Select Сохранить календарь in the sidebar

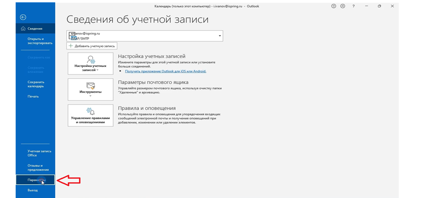(36, 84)
